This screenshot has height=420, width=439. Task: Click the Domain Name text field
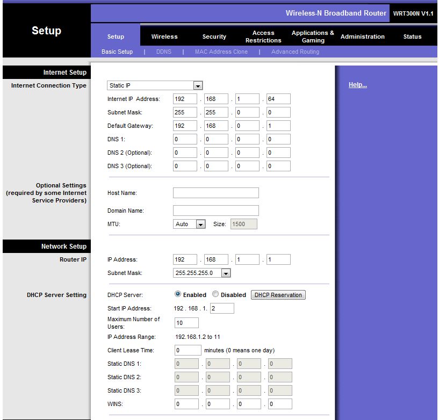coord(215,211)
